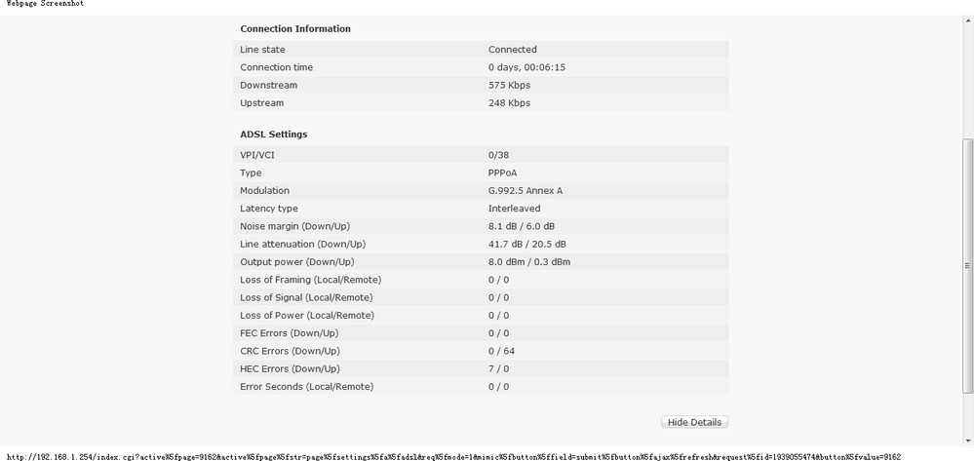Click the HEC Errors 7 / 0 value

498,368
